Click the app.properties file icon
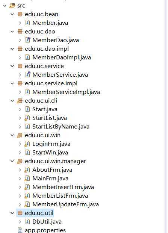The image size is (168, 233). tap(20, 230)
